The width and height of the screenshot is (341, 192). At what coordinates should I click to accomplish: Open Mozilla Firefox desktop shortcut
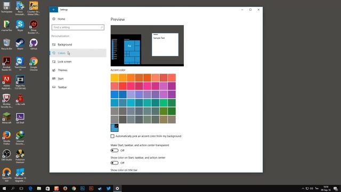tap(6, 138)
